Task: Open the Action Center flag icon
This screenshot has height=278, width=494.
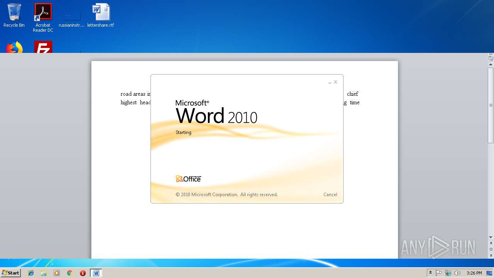Action: coord(439,273)
